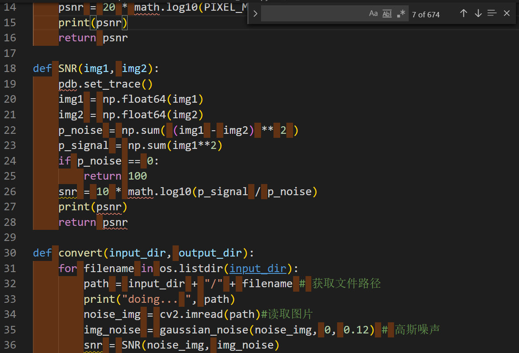Click the underlined input_dir link on line 31
Screen dimensions: 519x353
pos(257,268)
